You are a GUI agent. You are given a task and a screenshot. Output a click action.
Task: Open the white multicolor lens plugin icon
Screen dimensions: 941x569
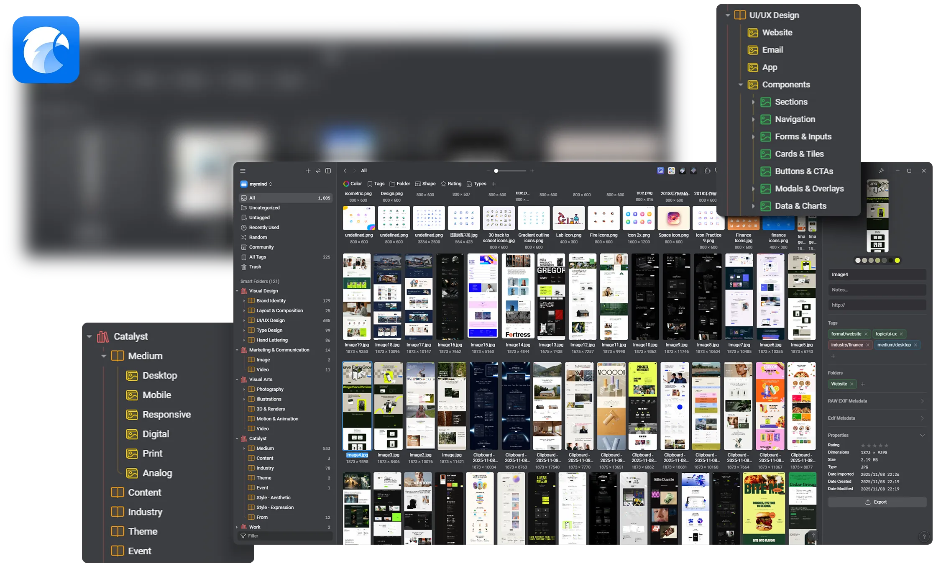tap(671, 170)
